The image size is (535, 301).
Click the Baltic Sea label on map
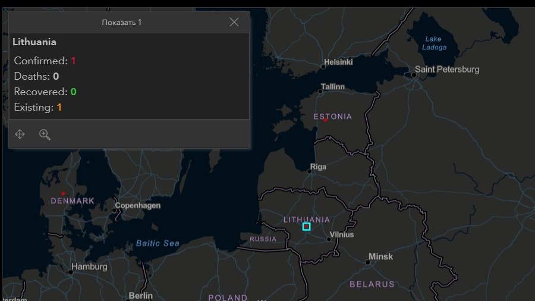(x=158, y=243)
